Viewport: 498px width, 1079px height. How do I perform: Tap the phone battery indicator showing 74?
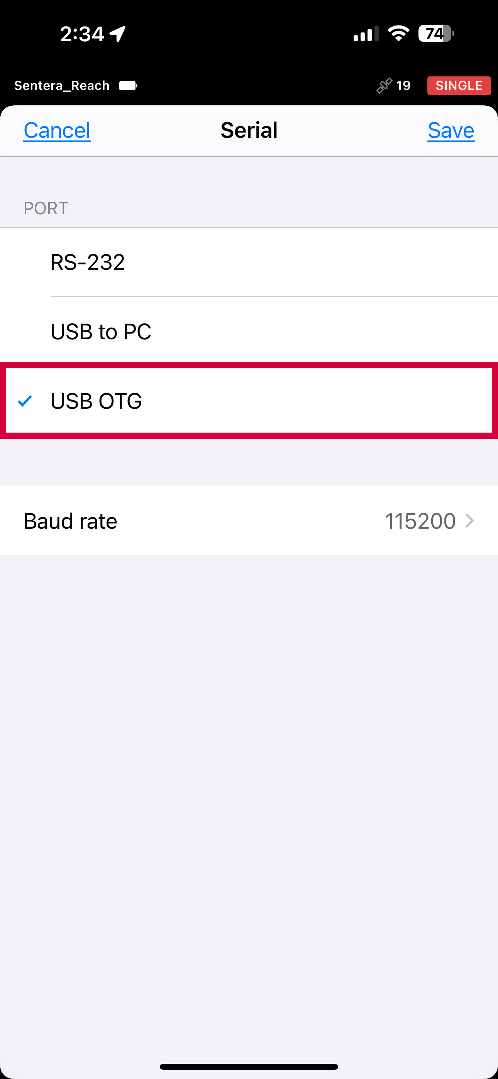[436, 34]
